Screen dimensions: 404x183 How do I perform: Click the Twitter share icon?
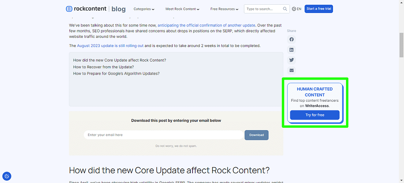tap(292, 60)
